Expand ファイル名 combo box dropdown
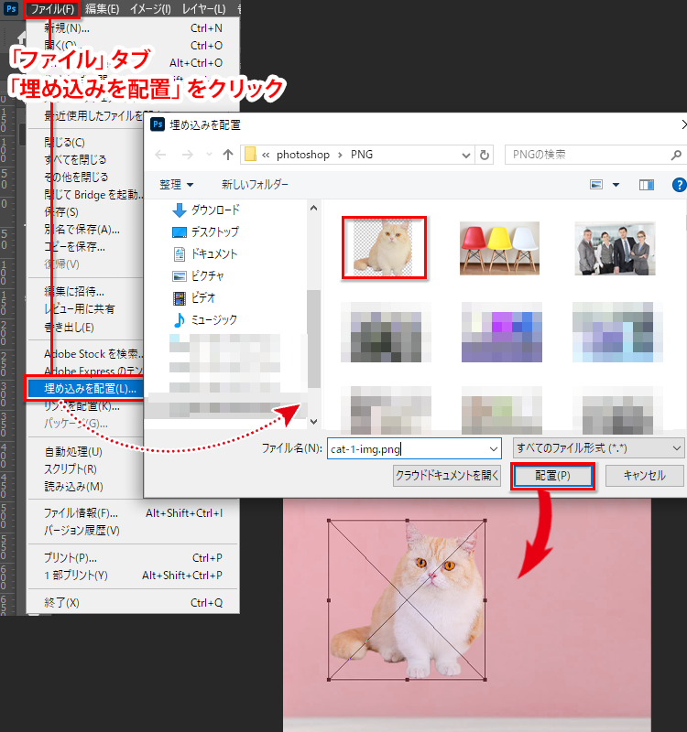Viewport: 687px width, 732px height. coord(494,449)
